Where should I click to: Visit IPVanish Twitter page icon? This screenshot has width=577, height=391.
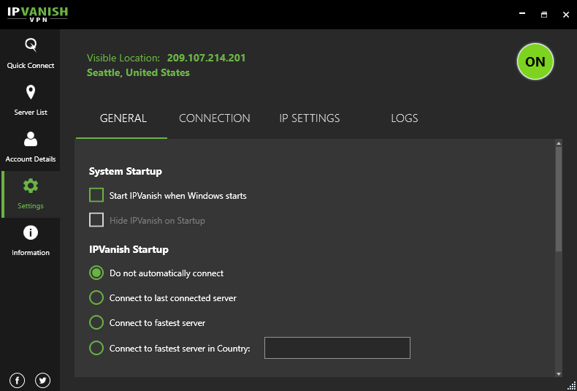[42, 380]
